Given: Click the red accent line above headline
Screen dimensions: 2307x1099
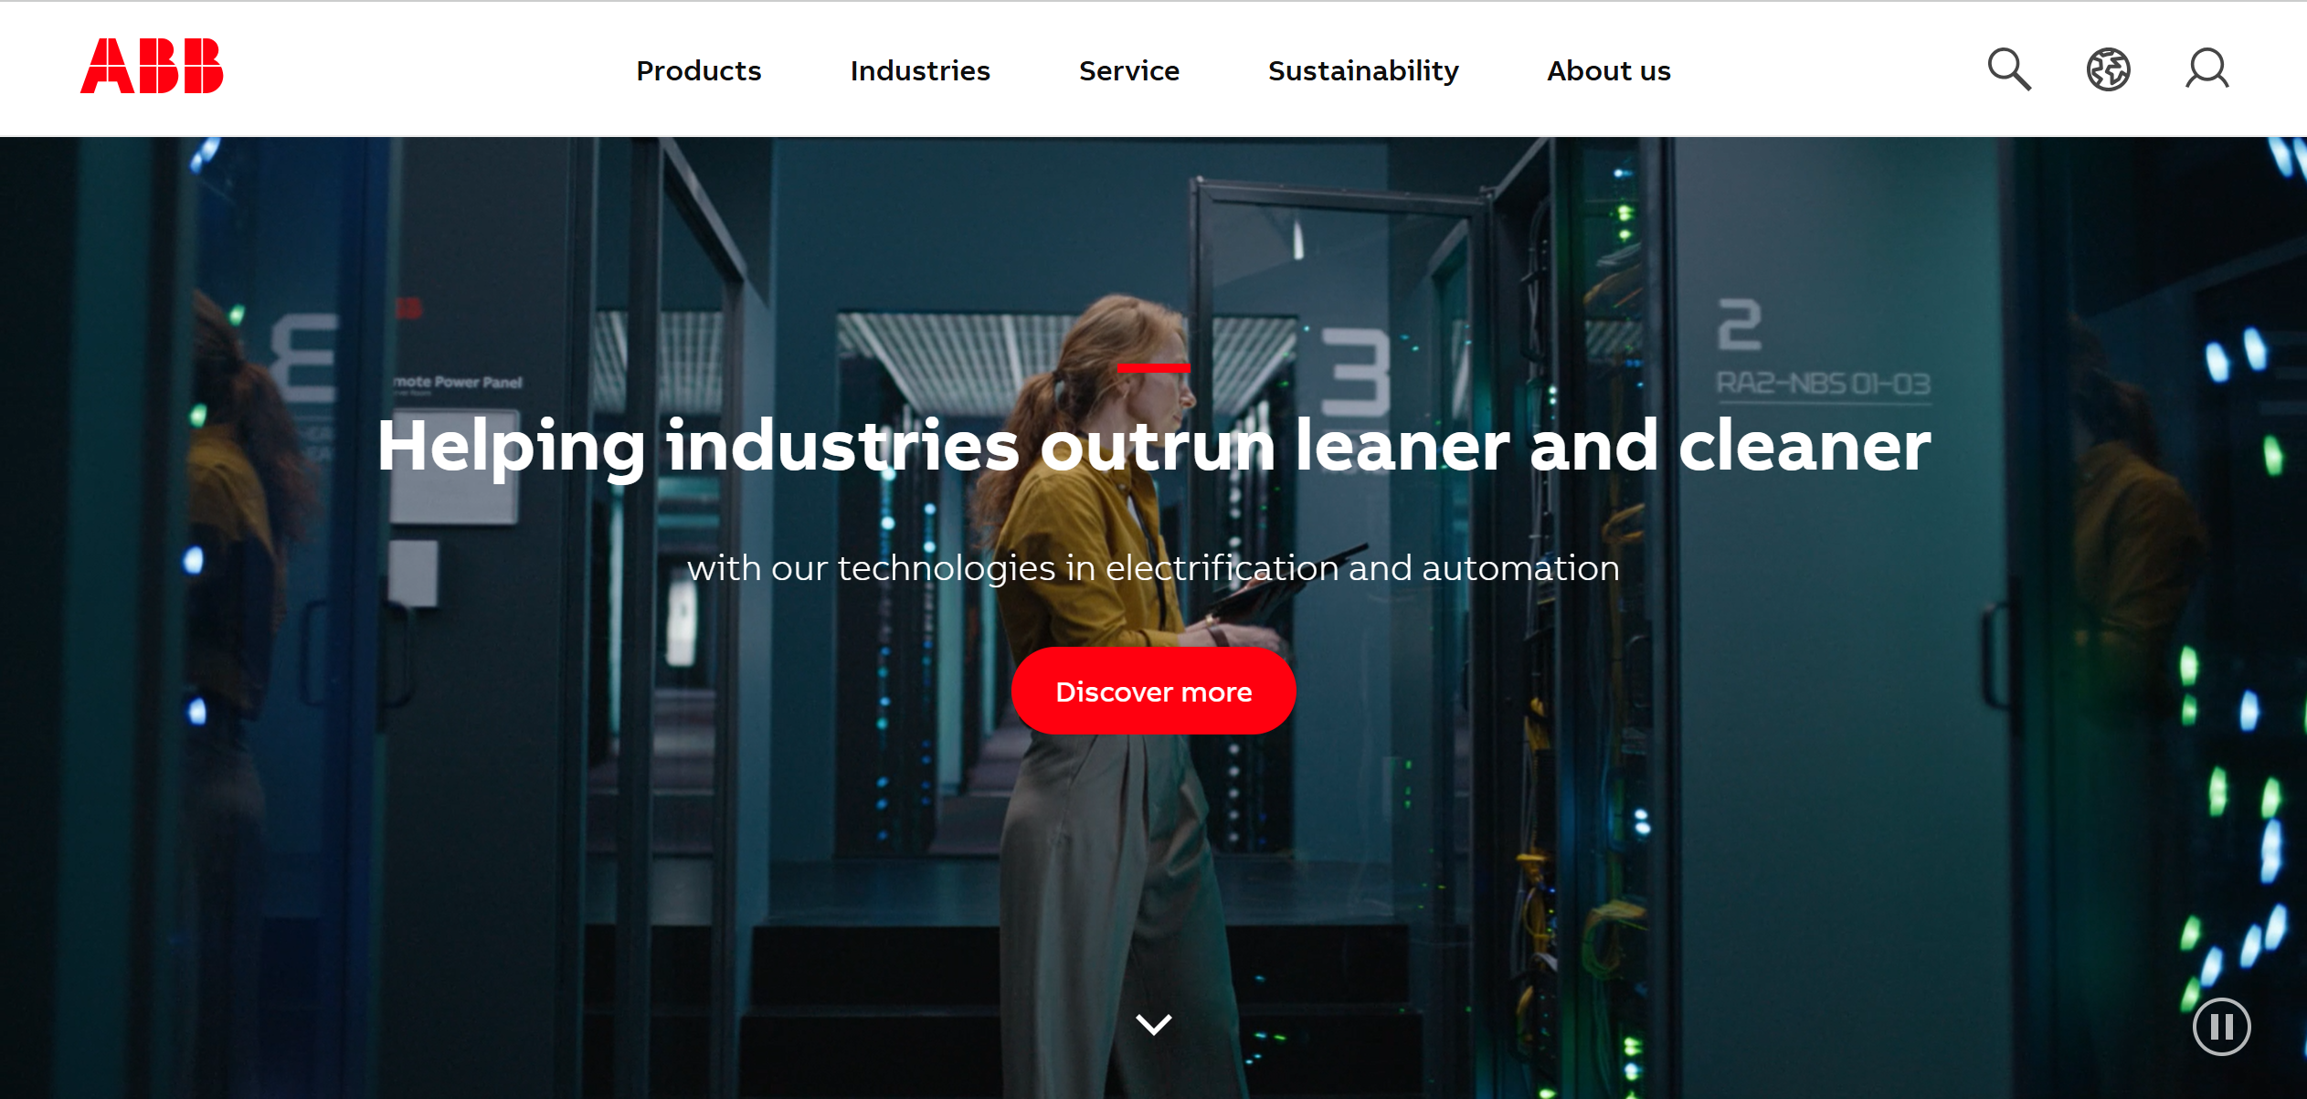Looking at the screenshot, I should pos(1153,368).
